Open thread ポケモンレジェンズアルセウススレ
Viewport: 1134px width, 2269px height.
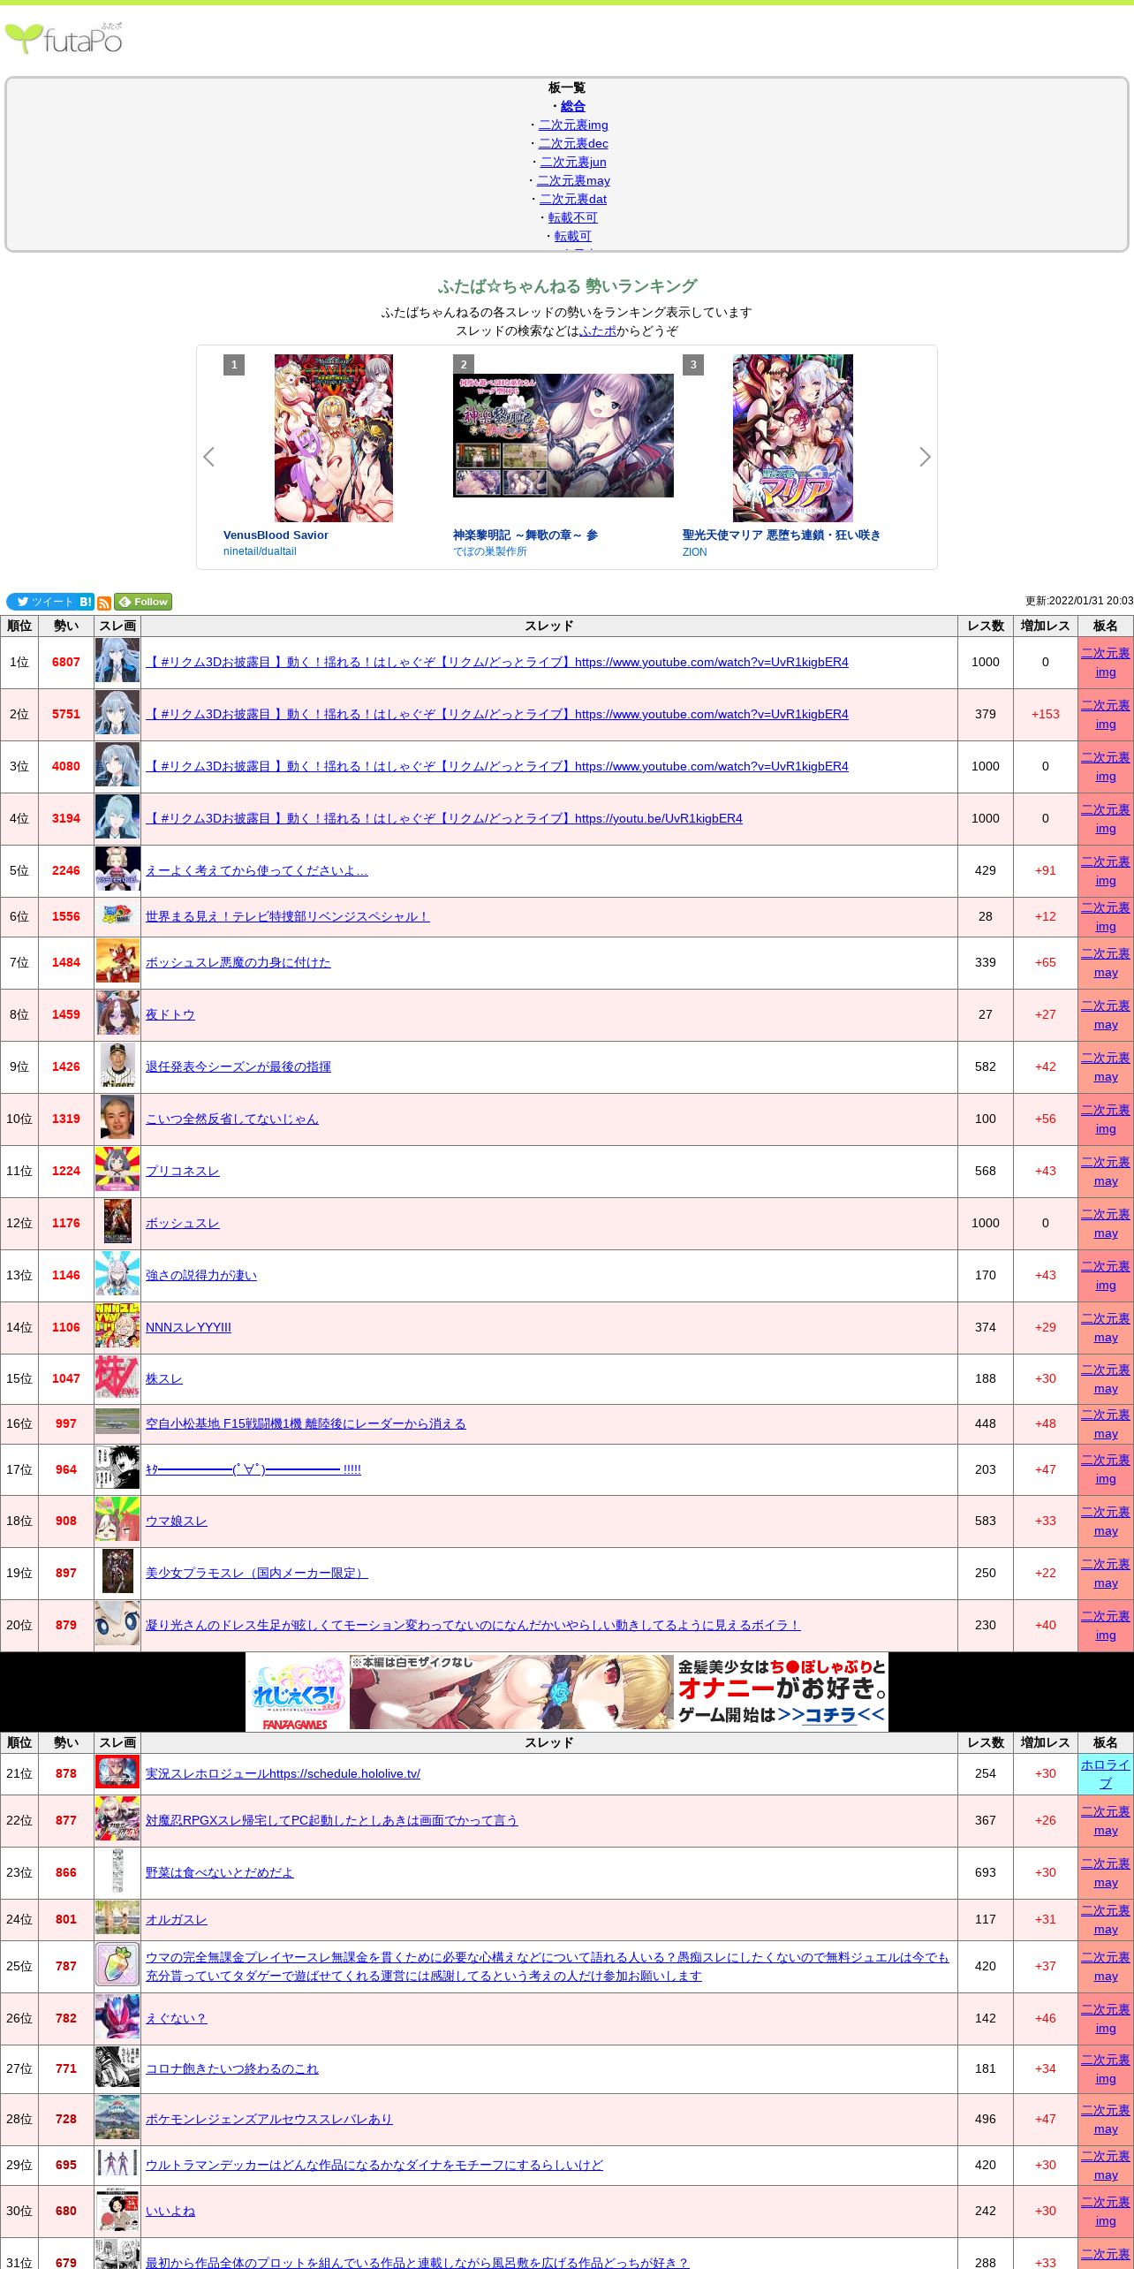pos(269,2119)
